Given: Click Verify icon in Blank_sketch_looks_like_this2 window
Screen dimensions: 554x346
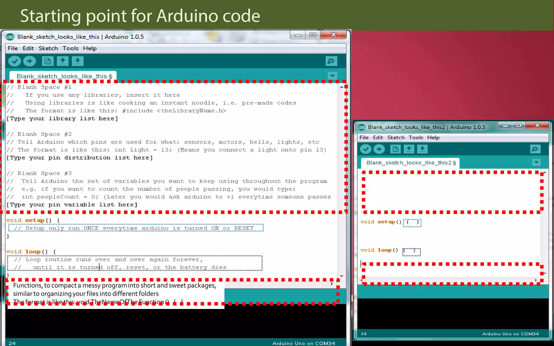Looking at the screenshot, I should [366, 149].
